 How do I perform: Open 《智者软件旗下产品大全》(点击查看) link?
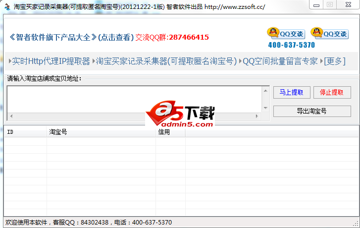pyautogui.click(x=71, y=37)
